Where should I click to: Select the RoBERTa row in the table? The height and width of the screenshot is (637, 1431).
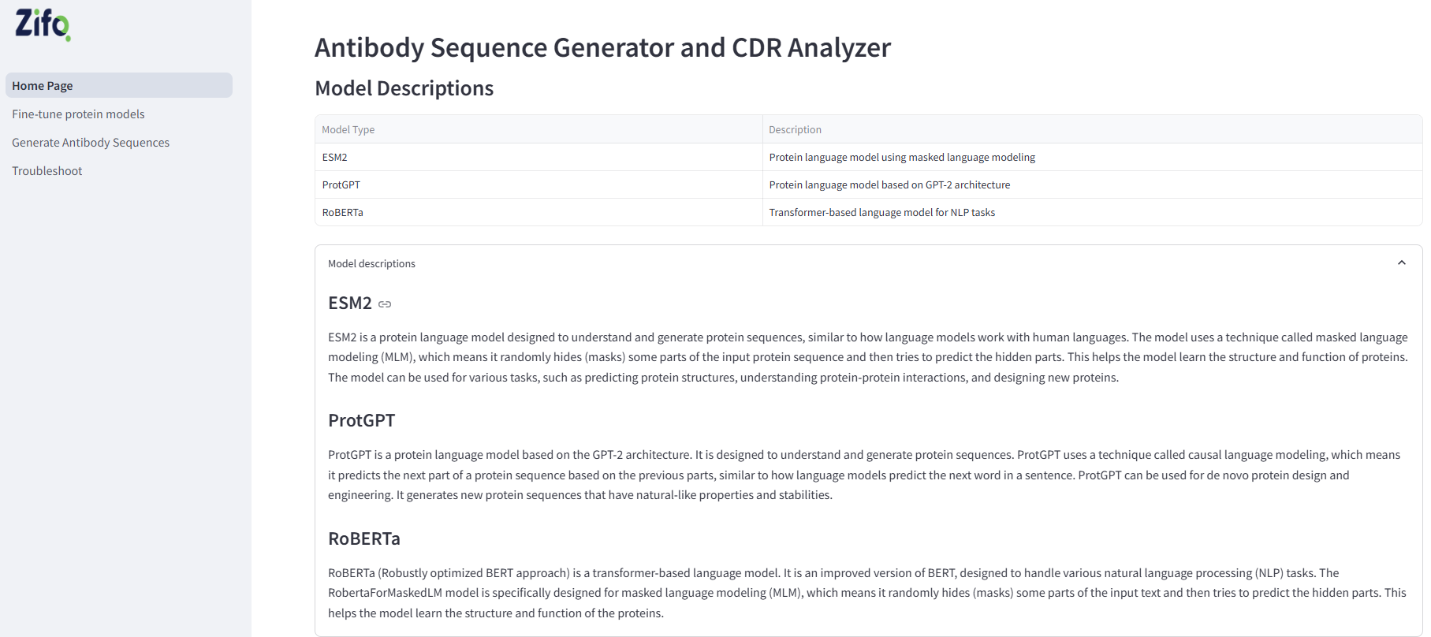[342, 212]
